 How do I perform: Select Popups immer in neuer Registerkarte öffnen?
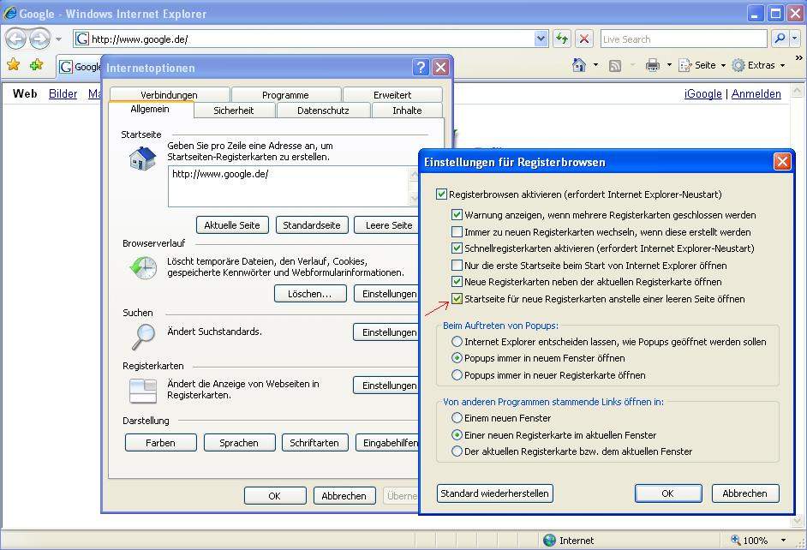[457, 374]
